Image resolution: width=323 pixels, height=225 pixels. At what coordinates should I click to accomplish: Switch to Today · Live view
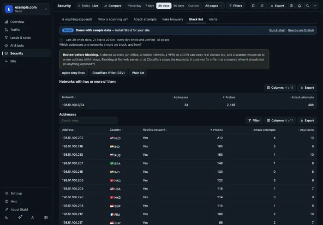(x=88, y=6)
